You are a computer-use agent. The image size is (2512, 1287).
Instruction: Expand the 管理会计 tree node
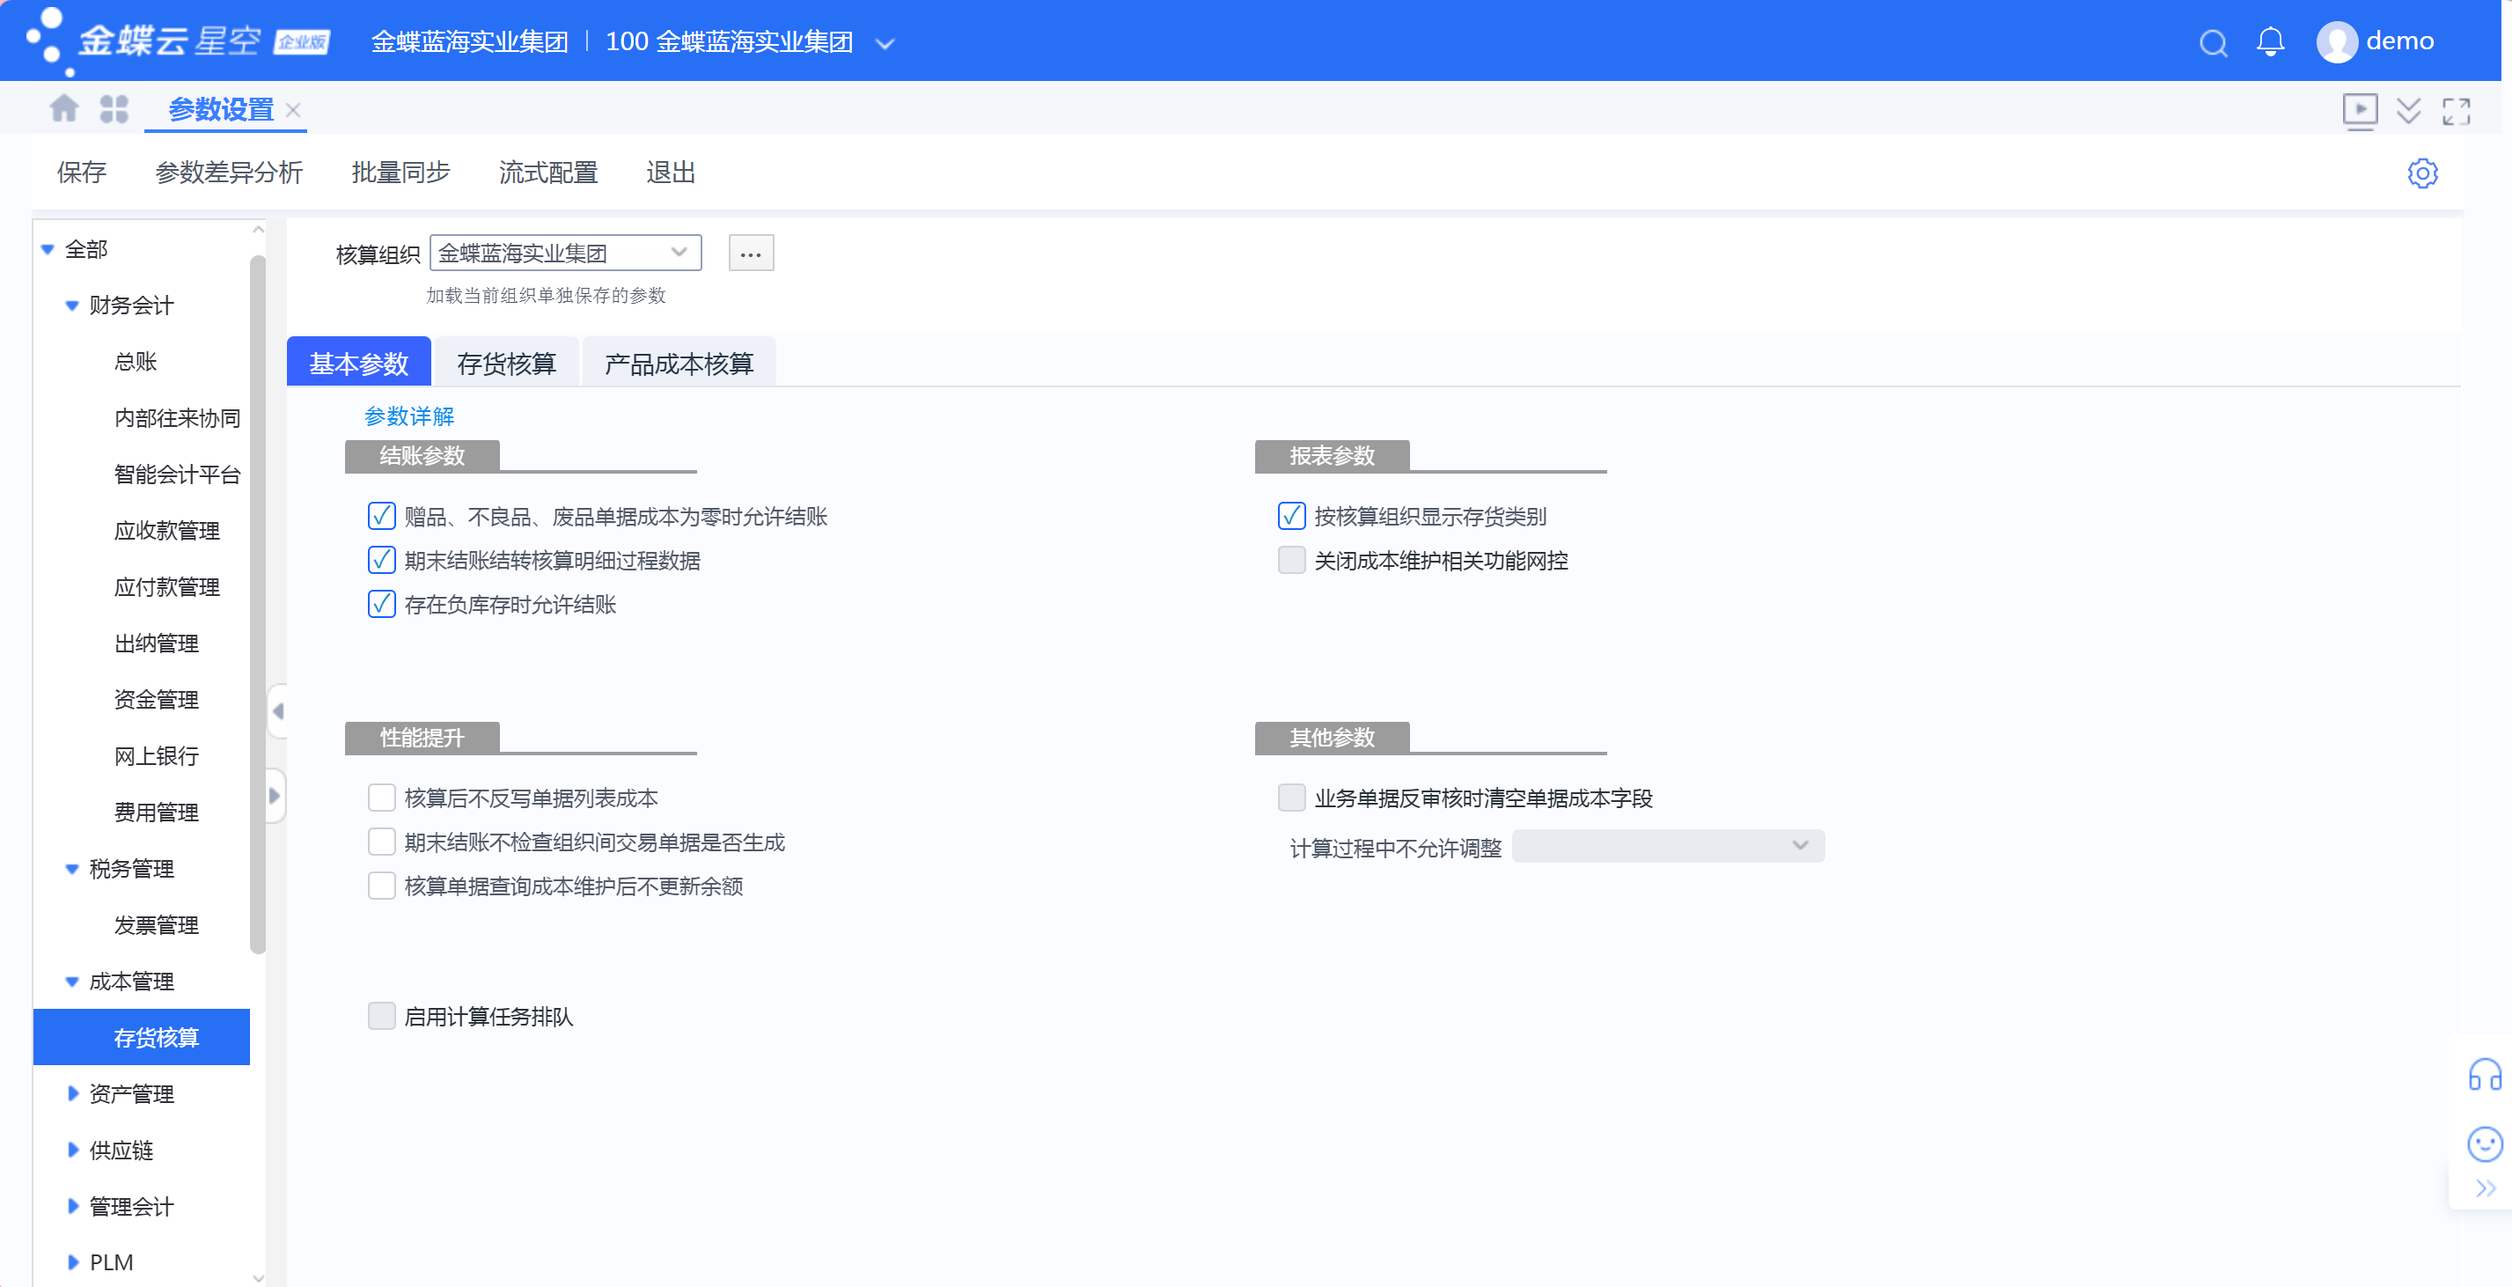point(72,1206)
